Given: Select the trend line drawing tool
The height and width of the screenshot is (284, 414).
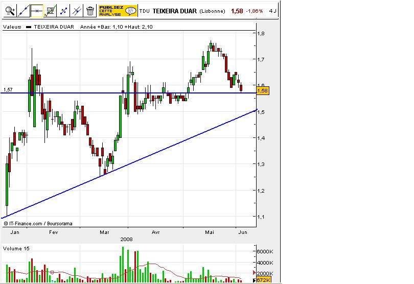Looking at the screenshot, I should tap(23, 11).
